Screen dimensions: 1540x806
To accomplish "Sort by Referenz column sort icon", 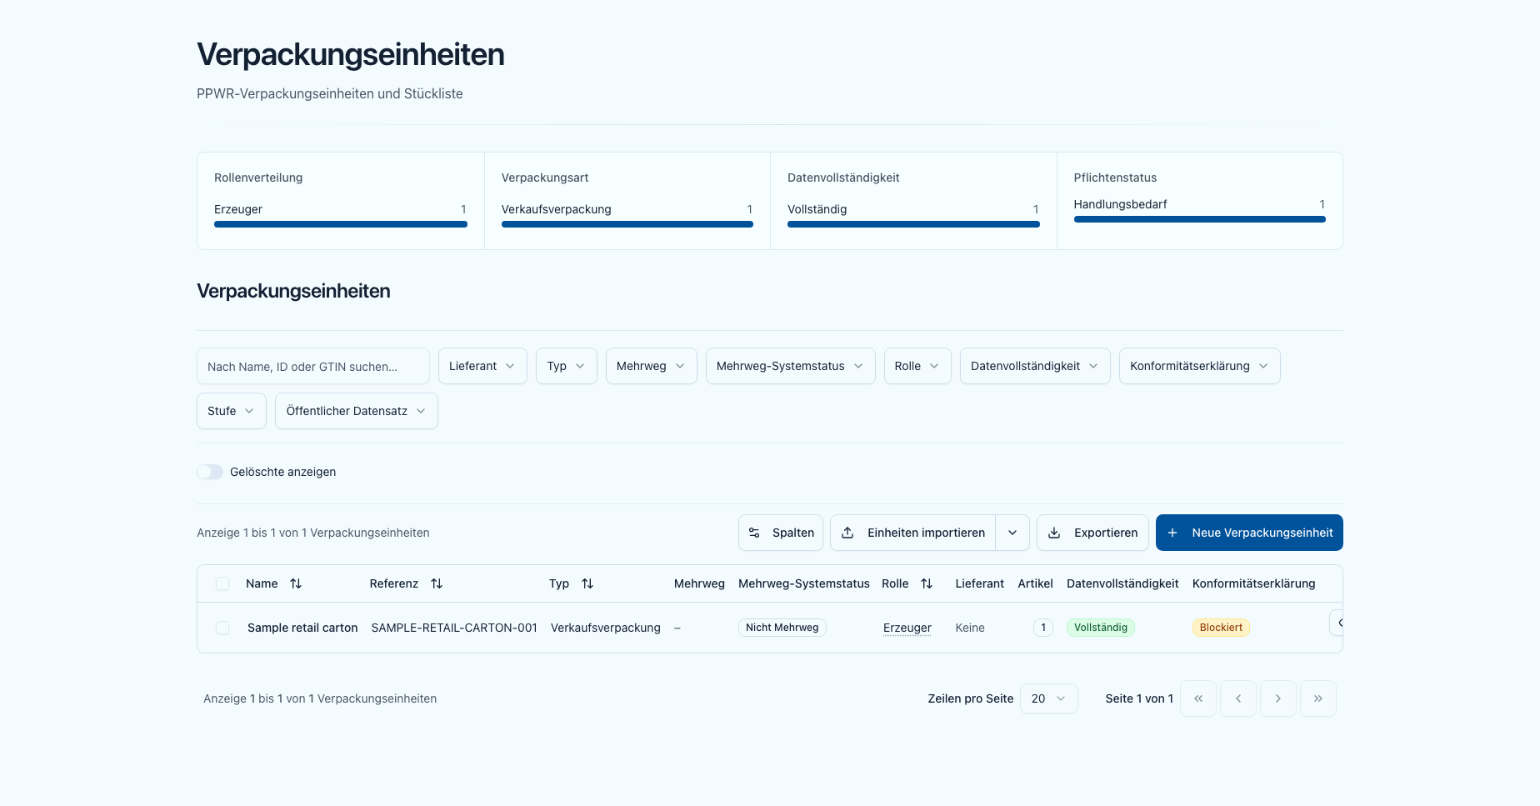I will pos(437,583).
